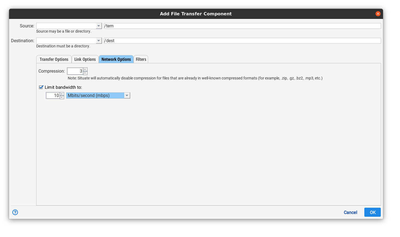Select the Network Options tab

(x=116, y=59)
